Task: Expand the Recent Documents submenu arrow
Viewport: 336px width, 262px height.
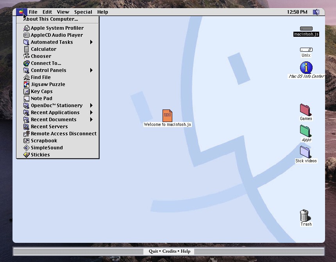Action: tap(91, 120)
